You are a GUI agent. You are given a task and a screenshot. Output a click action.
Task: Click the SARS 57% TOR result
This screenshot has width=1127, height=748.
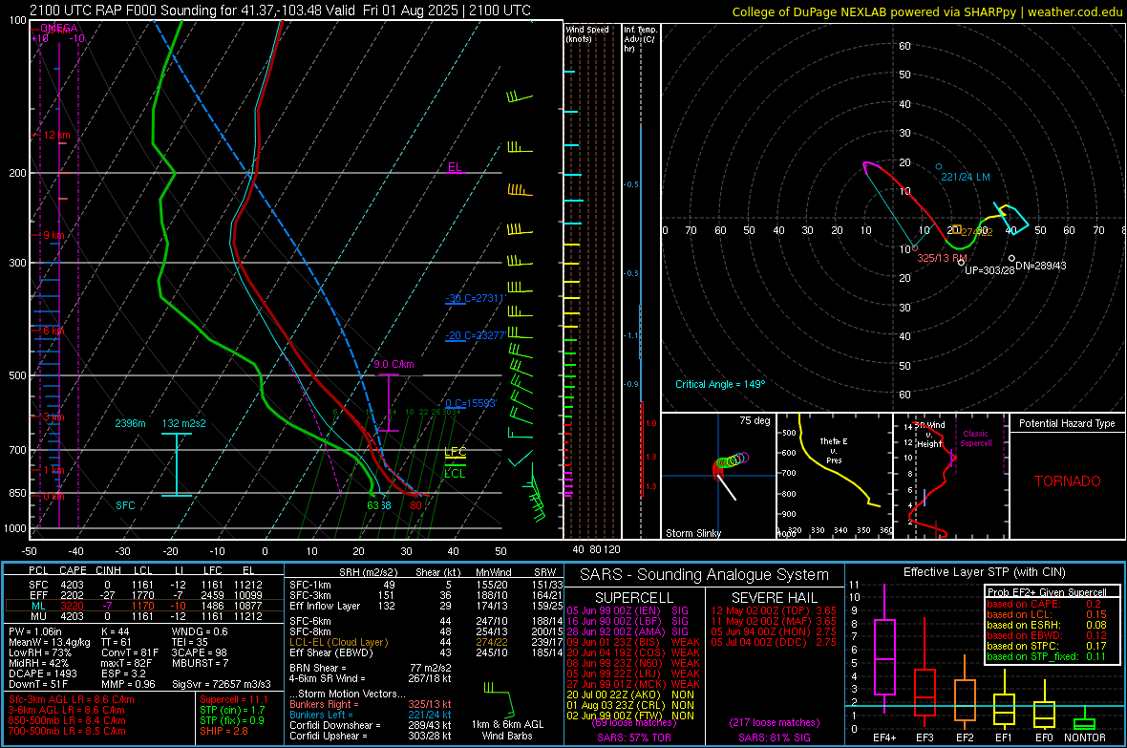click(635, 737)
